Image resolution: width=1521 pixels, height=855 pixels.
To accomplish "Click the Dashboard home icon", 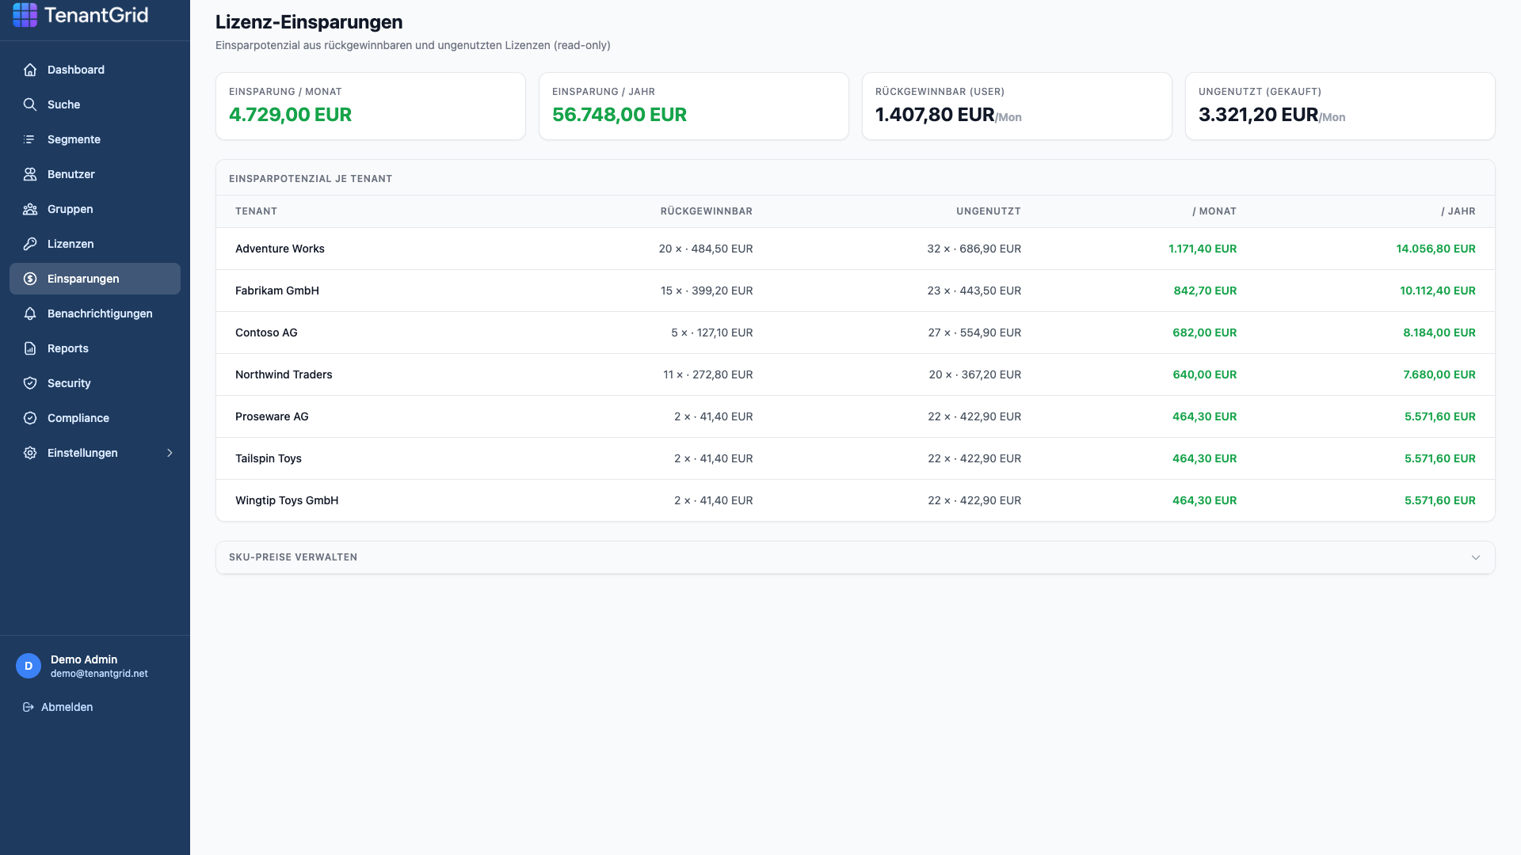I will coord(30,70).
